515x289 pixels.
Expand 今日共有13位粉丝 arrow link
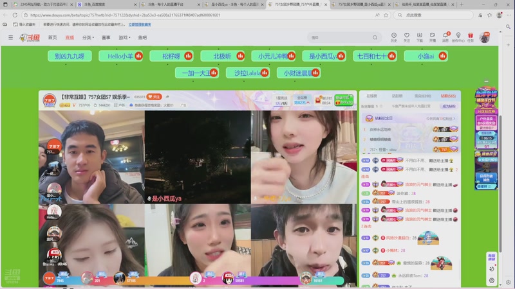(x=440, y=119)
